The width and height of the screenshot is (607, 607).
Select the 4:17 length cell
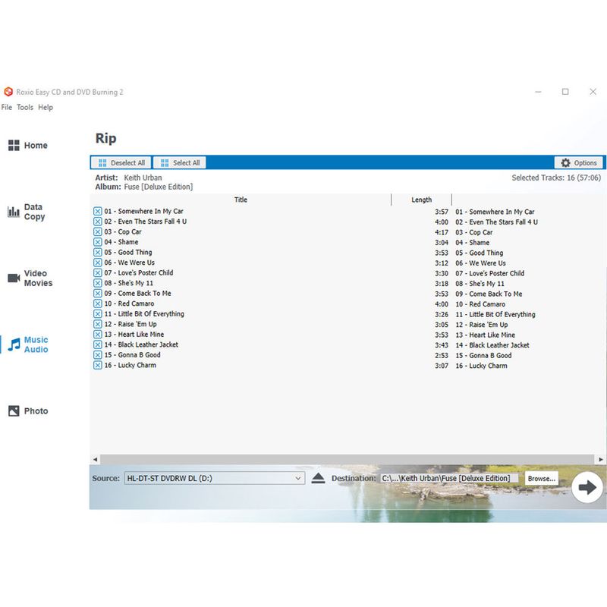click(442, 232)
